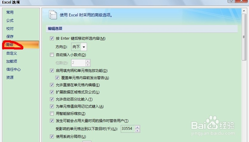Image resolution: width=249 pixels, height=142 pixels.
Task: Toggle 覆盖单元格内容前发出警告 checkbox
Action: (x=57, y=78)
